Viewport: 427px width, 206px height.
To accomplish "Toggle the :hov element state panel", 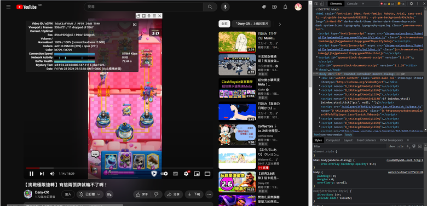I will point(391,146).
